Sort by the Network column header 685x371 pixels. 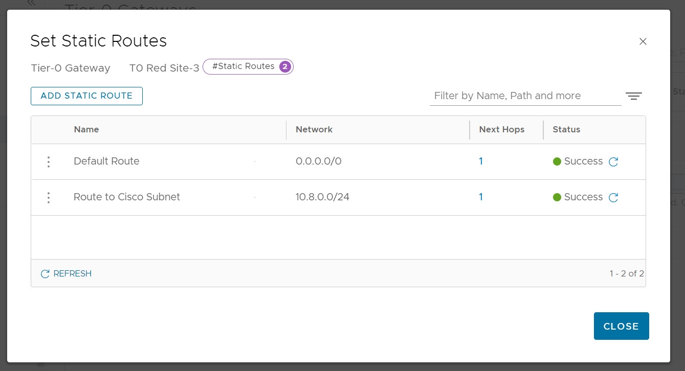(314, 130)
